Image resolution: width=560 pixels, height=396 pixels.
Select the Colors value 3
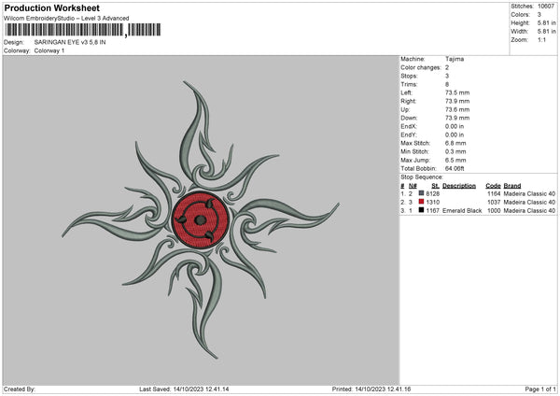[539, 15]
